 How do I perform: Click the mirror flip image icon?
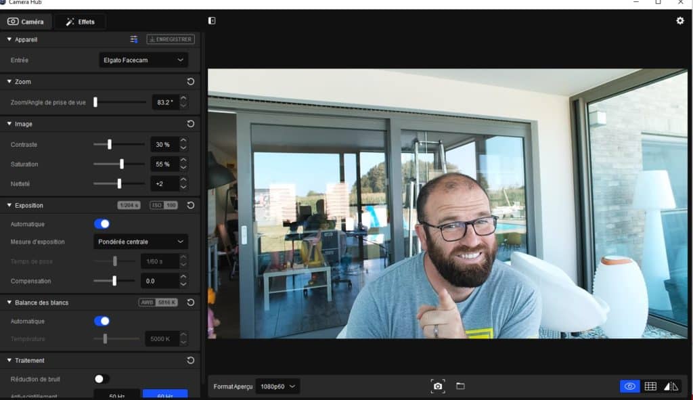671,386
